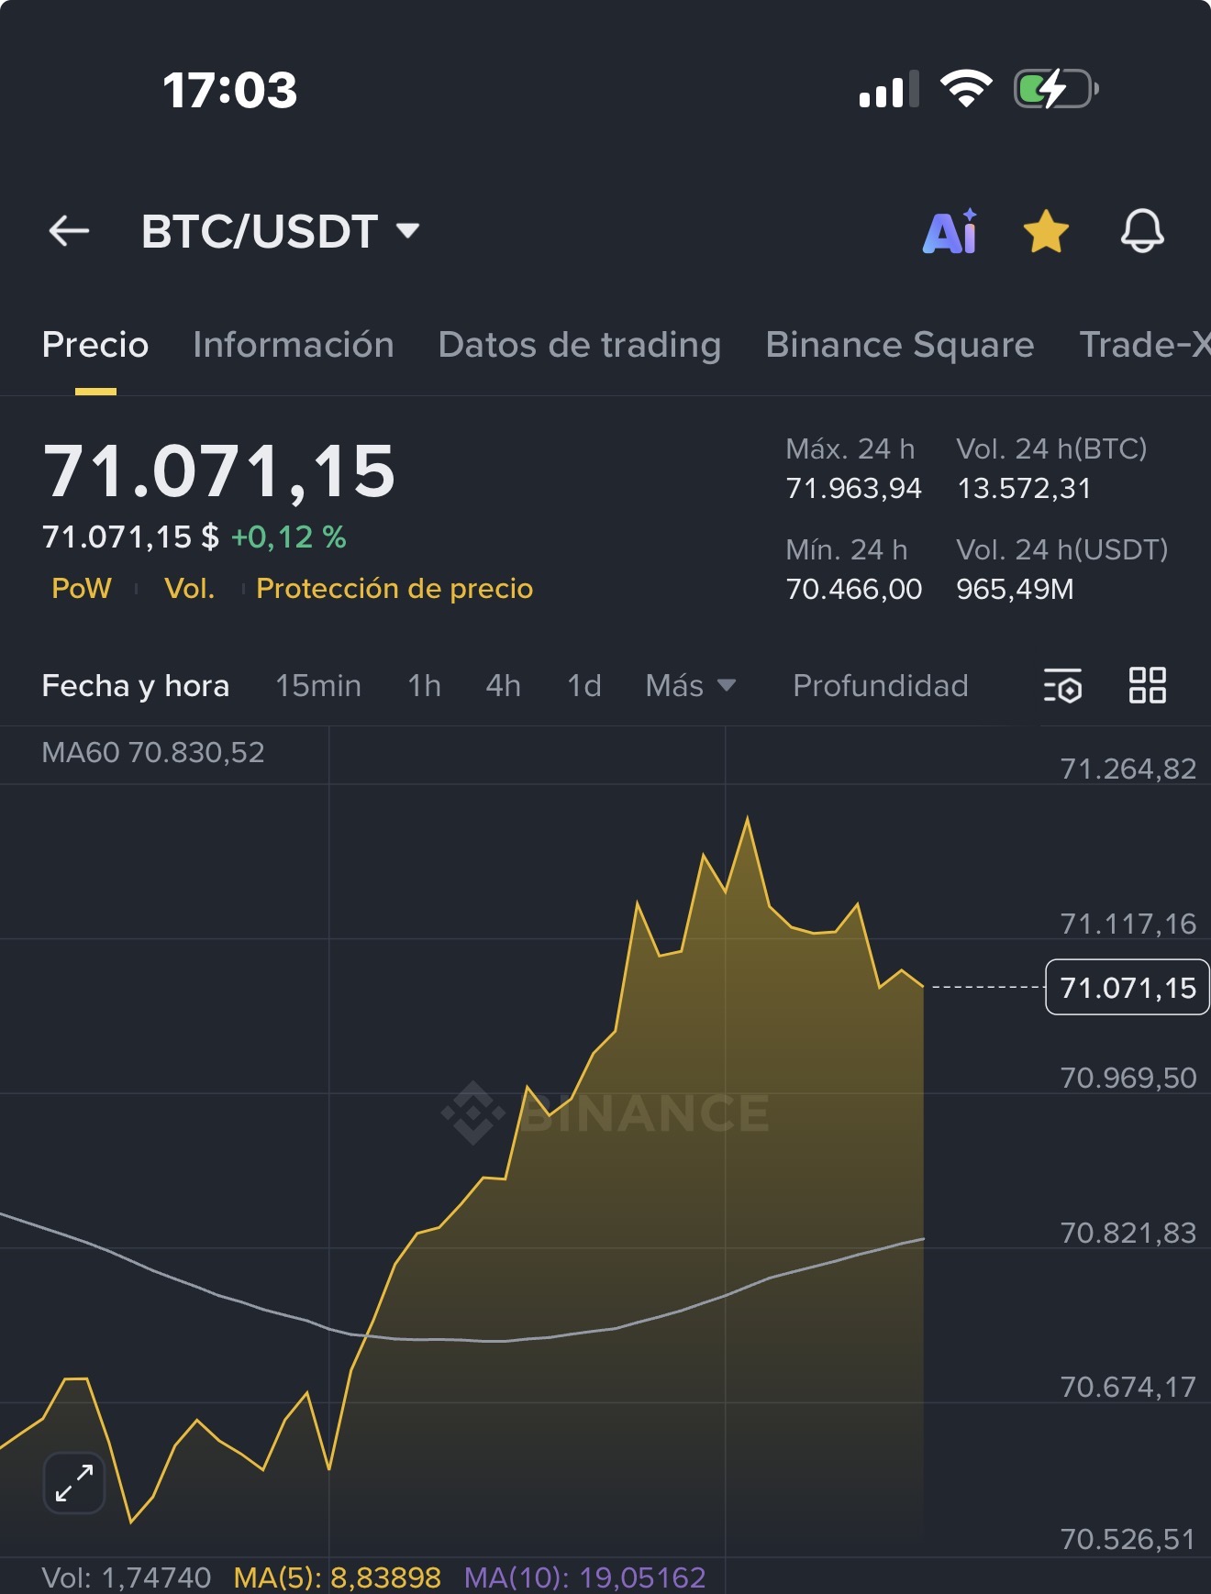Open the four-squares layout grid icon

point(1147,686)
